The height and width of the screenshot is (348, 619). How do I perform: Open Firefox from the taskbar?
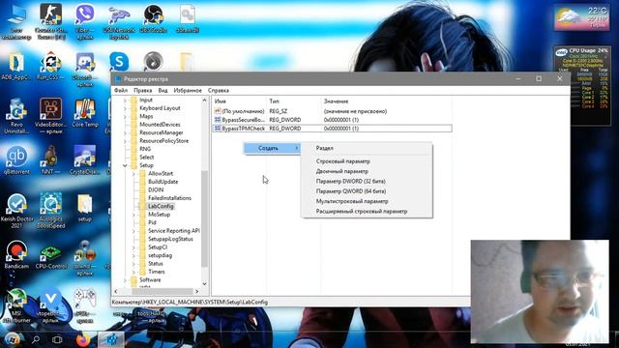pos(83,339)
